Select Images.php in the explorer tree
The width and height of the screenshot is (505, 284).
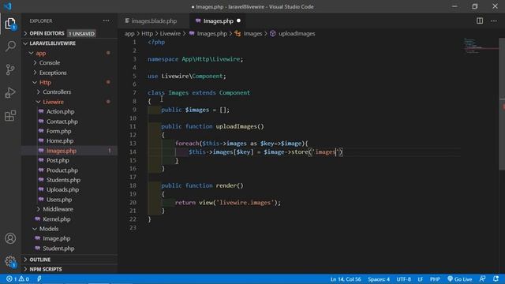[69, 151]
